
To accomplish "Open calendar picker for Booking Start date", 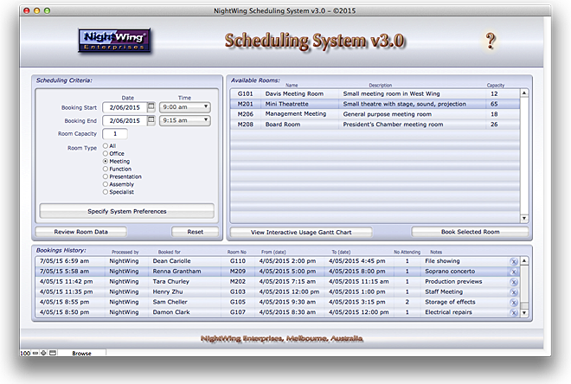I will pyautogui.click(x=151, y=107).
